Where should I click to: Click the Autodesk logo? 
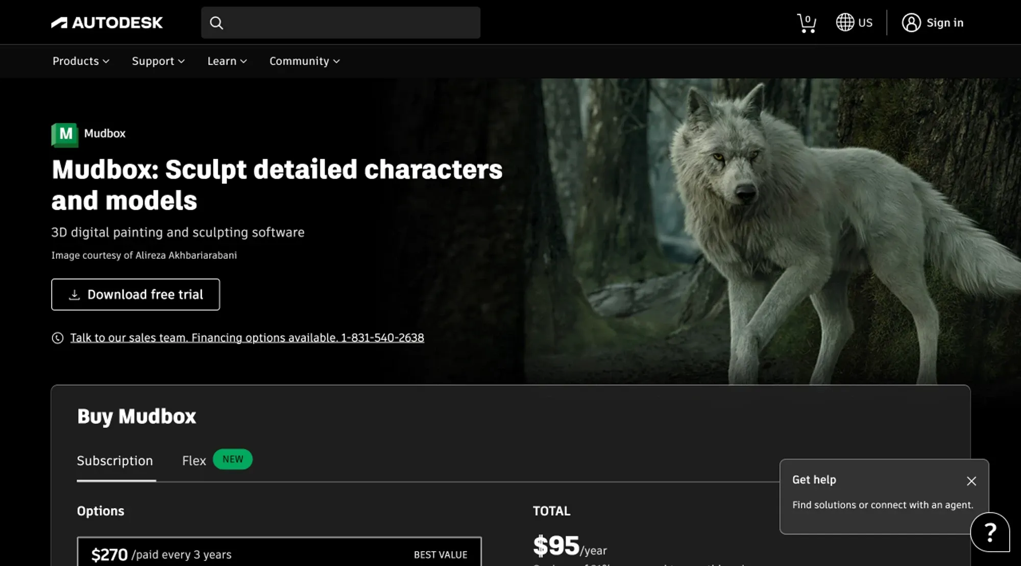click(107, 22)
